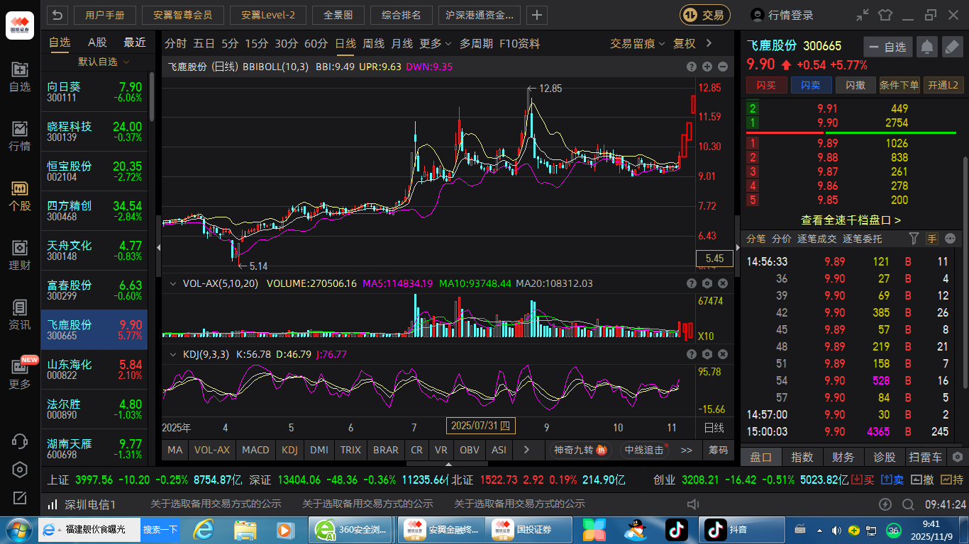The image size is (969, 544).
Task: Open settings gear beside 扫雷车 tab
Action: coord(958,457)
